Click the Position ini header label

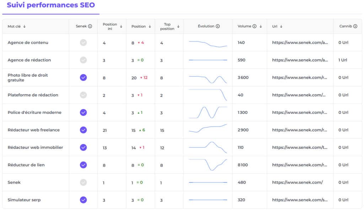[x=110, y=26]
